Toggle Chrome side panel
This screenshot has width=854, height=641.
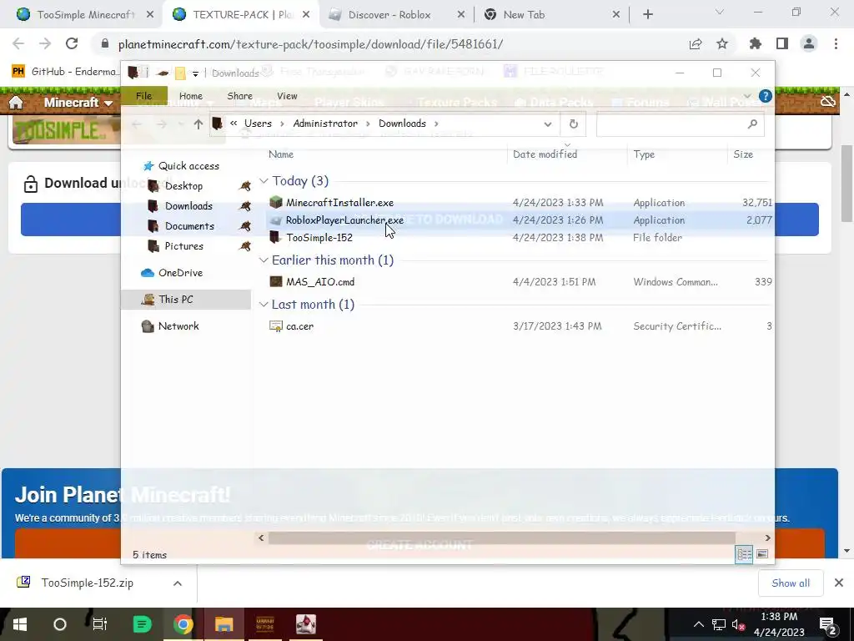782,44
